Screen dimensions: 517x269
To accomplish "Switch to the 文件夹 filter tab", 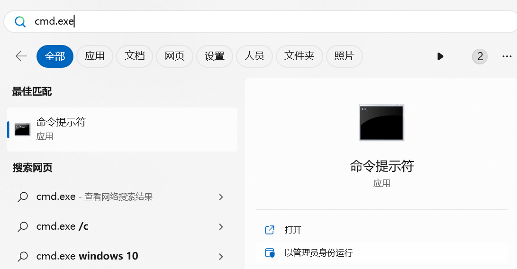I will coord(299,56).
